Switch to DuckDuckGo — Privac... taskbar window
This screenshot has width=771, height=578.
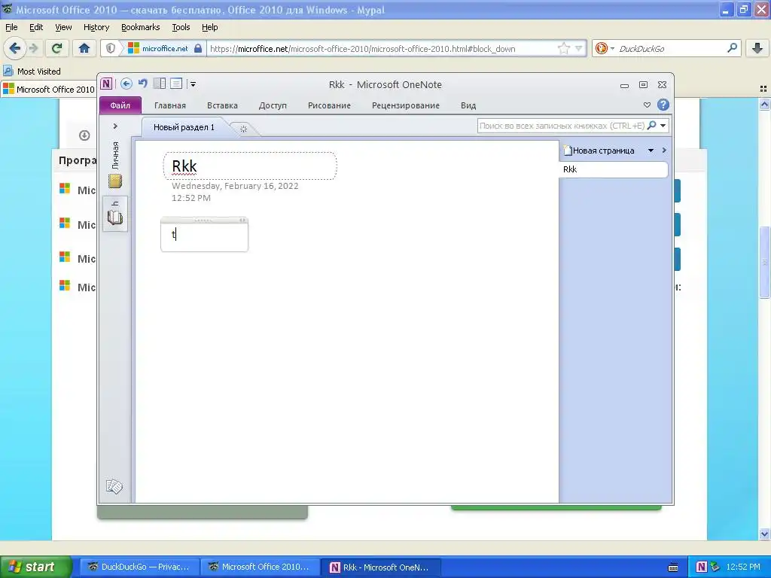(x=140, y=567)
